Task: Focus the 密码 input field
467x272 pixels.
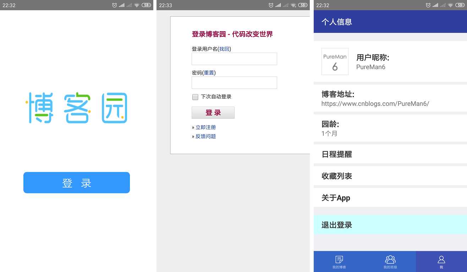Action: 234,83
